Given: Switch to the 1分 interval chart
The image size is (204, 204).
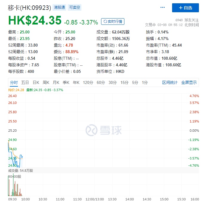Looking at the screenshot, I should [145, 82].
